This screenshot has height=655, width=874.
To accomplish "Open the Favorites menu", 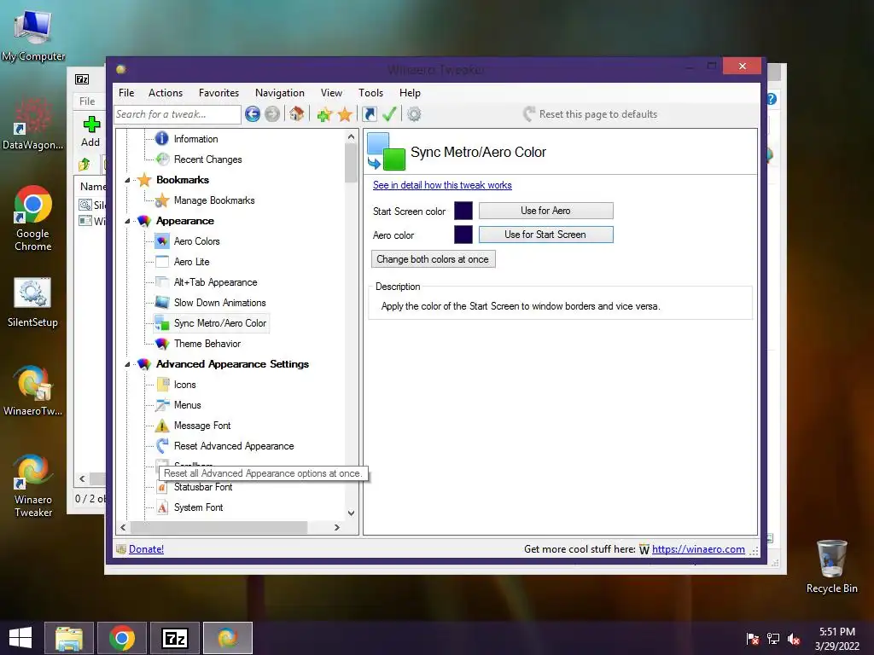I will [x=218, y=92].
